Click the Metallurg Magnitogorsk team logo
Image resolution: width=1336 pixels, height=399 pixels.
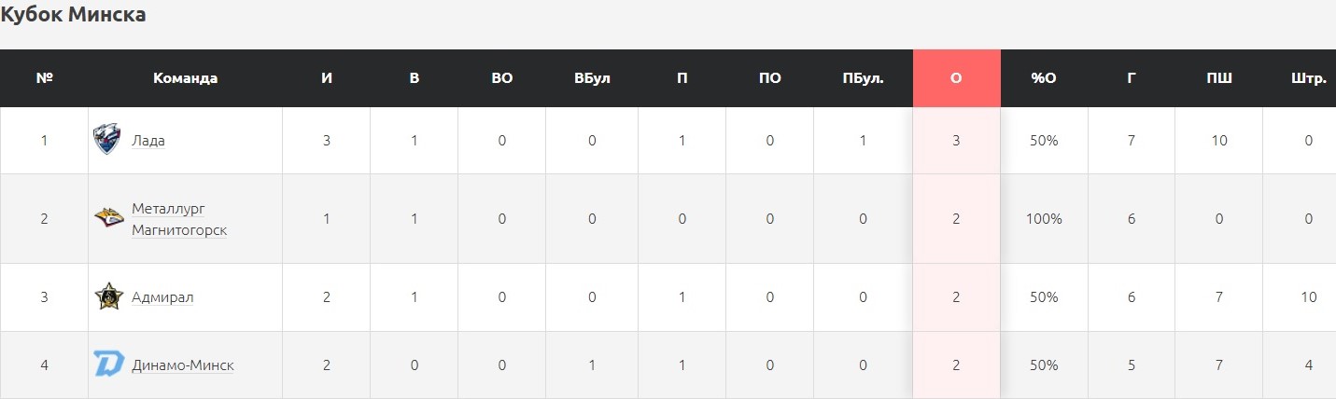tap(108, 218)
